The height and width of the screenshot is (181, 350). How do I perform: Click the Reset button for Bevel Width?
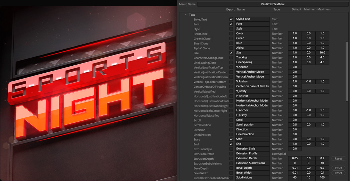(338, 173)
